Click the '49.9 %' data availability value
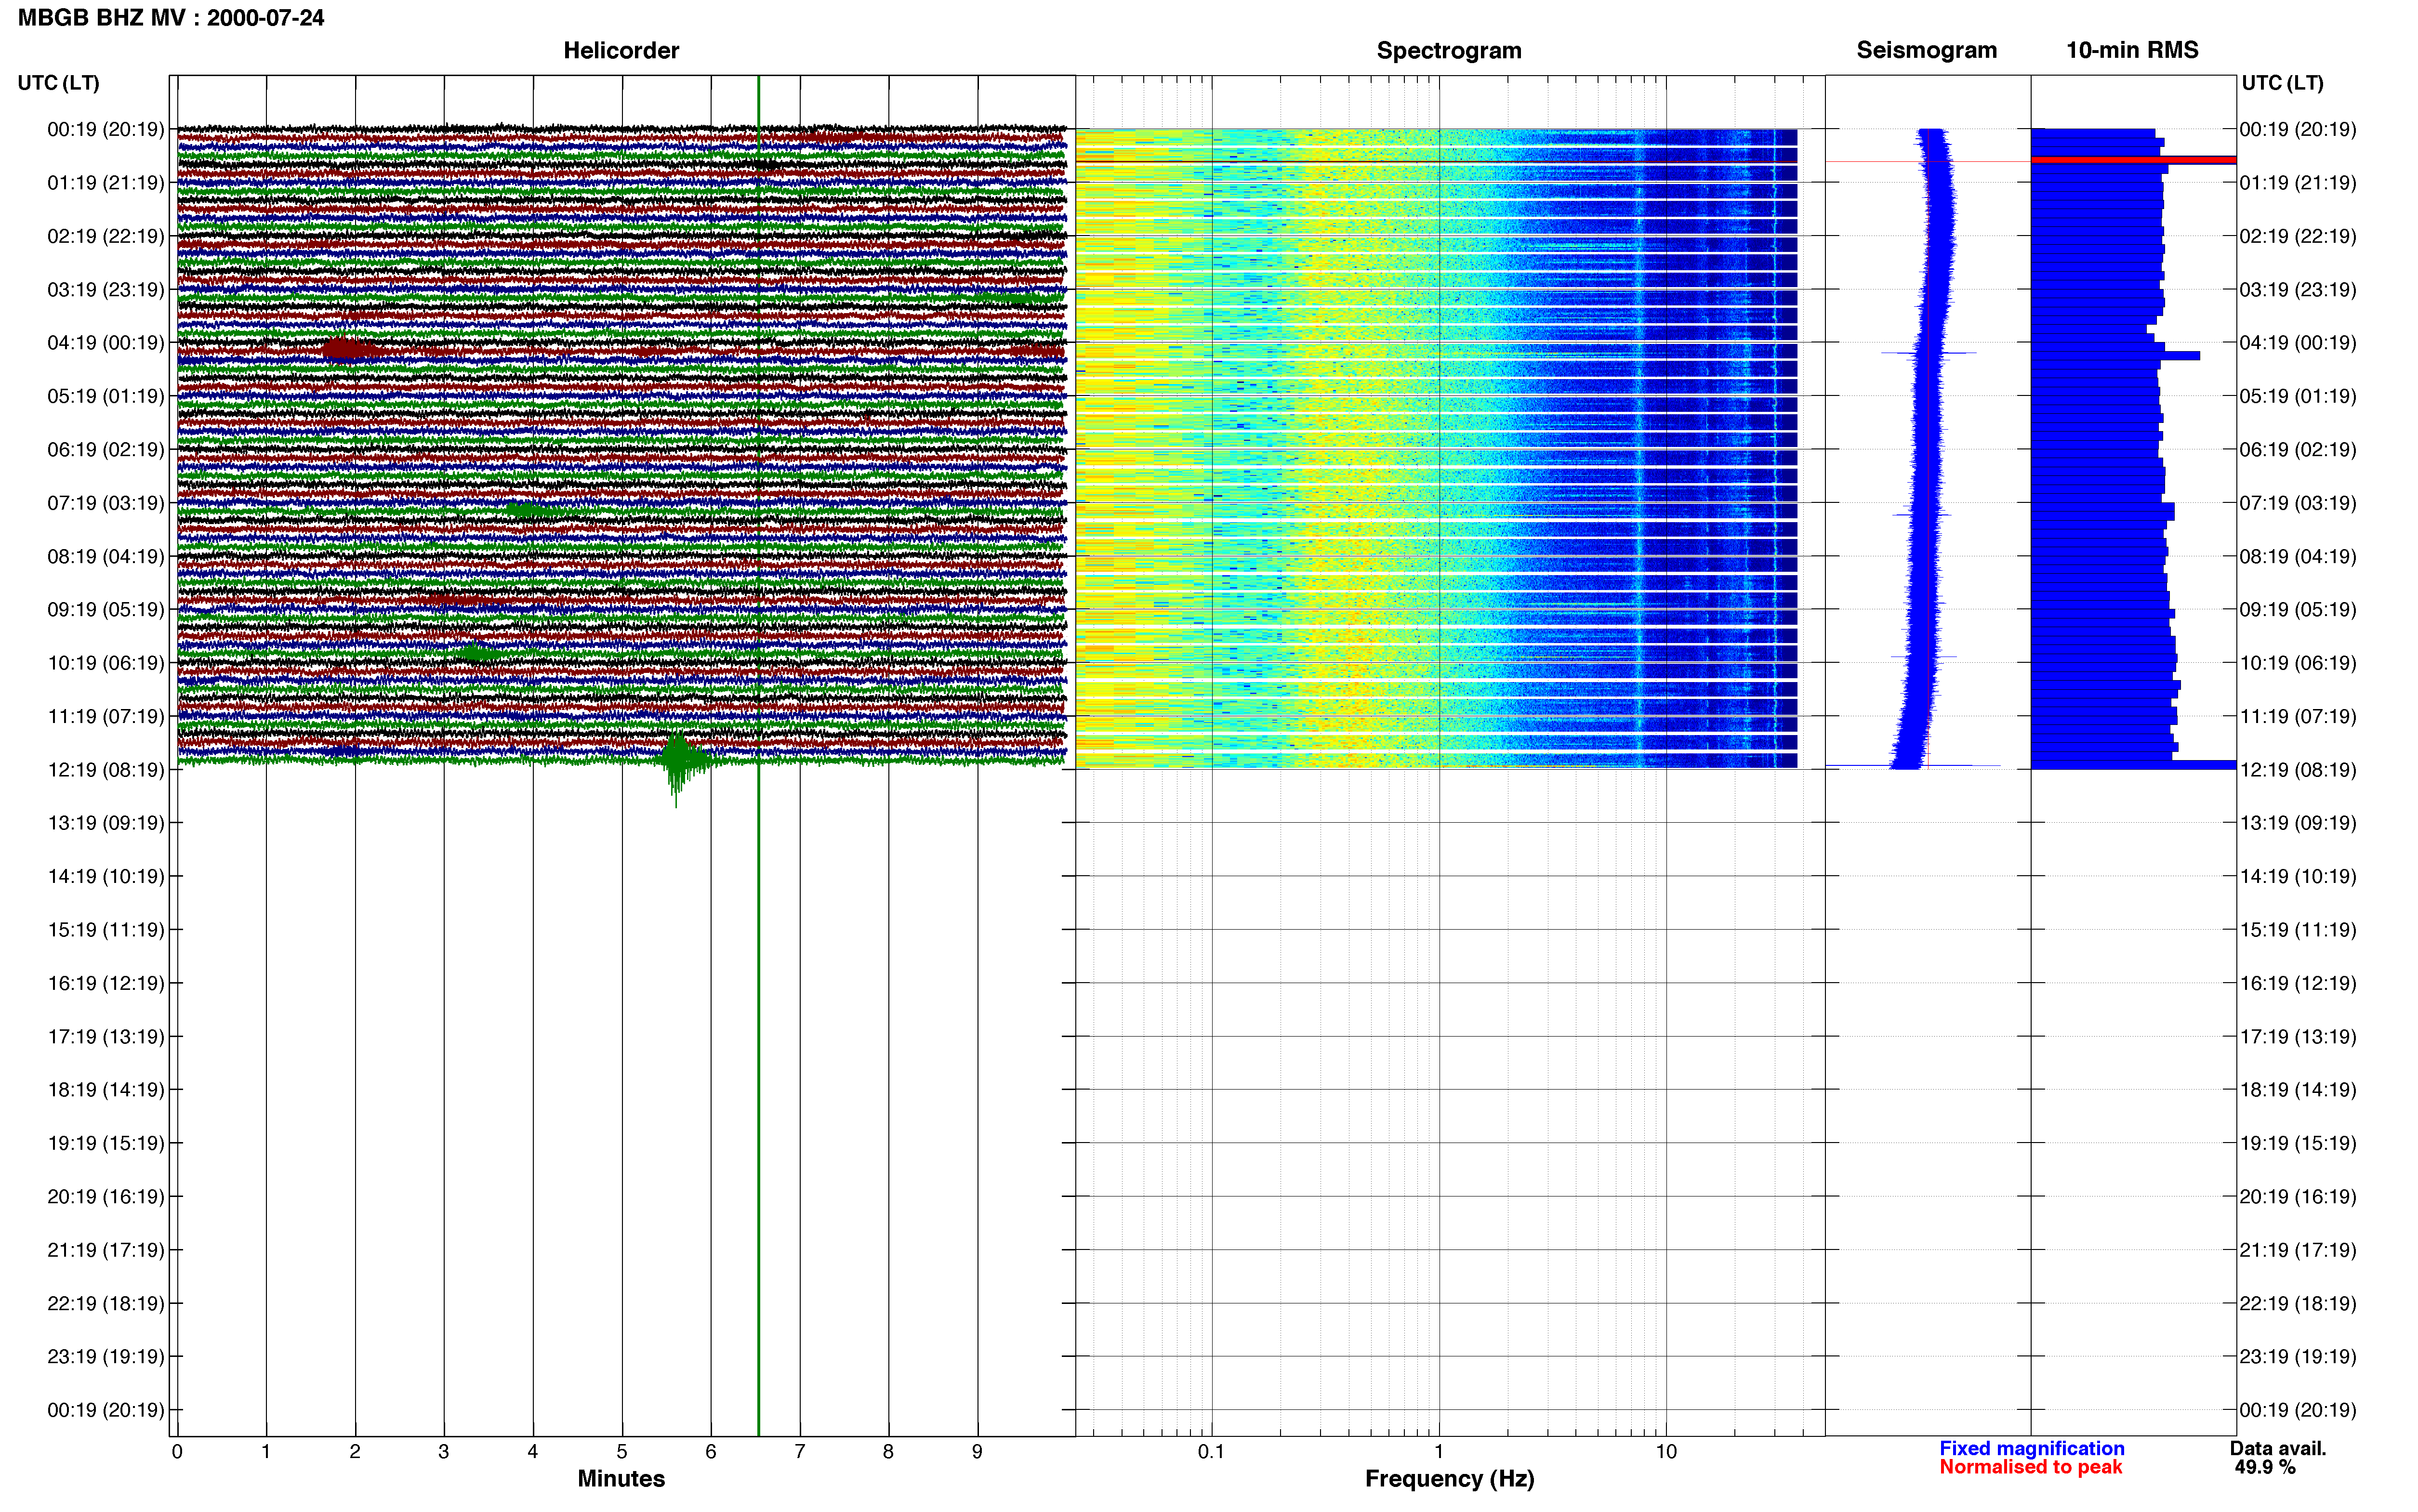Viewport: 2418px width, 1512px height. point(2265,1467)
